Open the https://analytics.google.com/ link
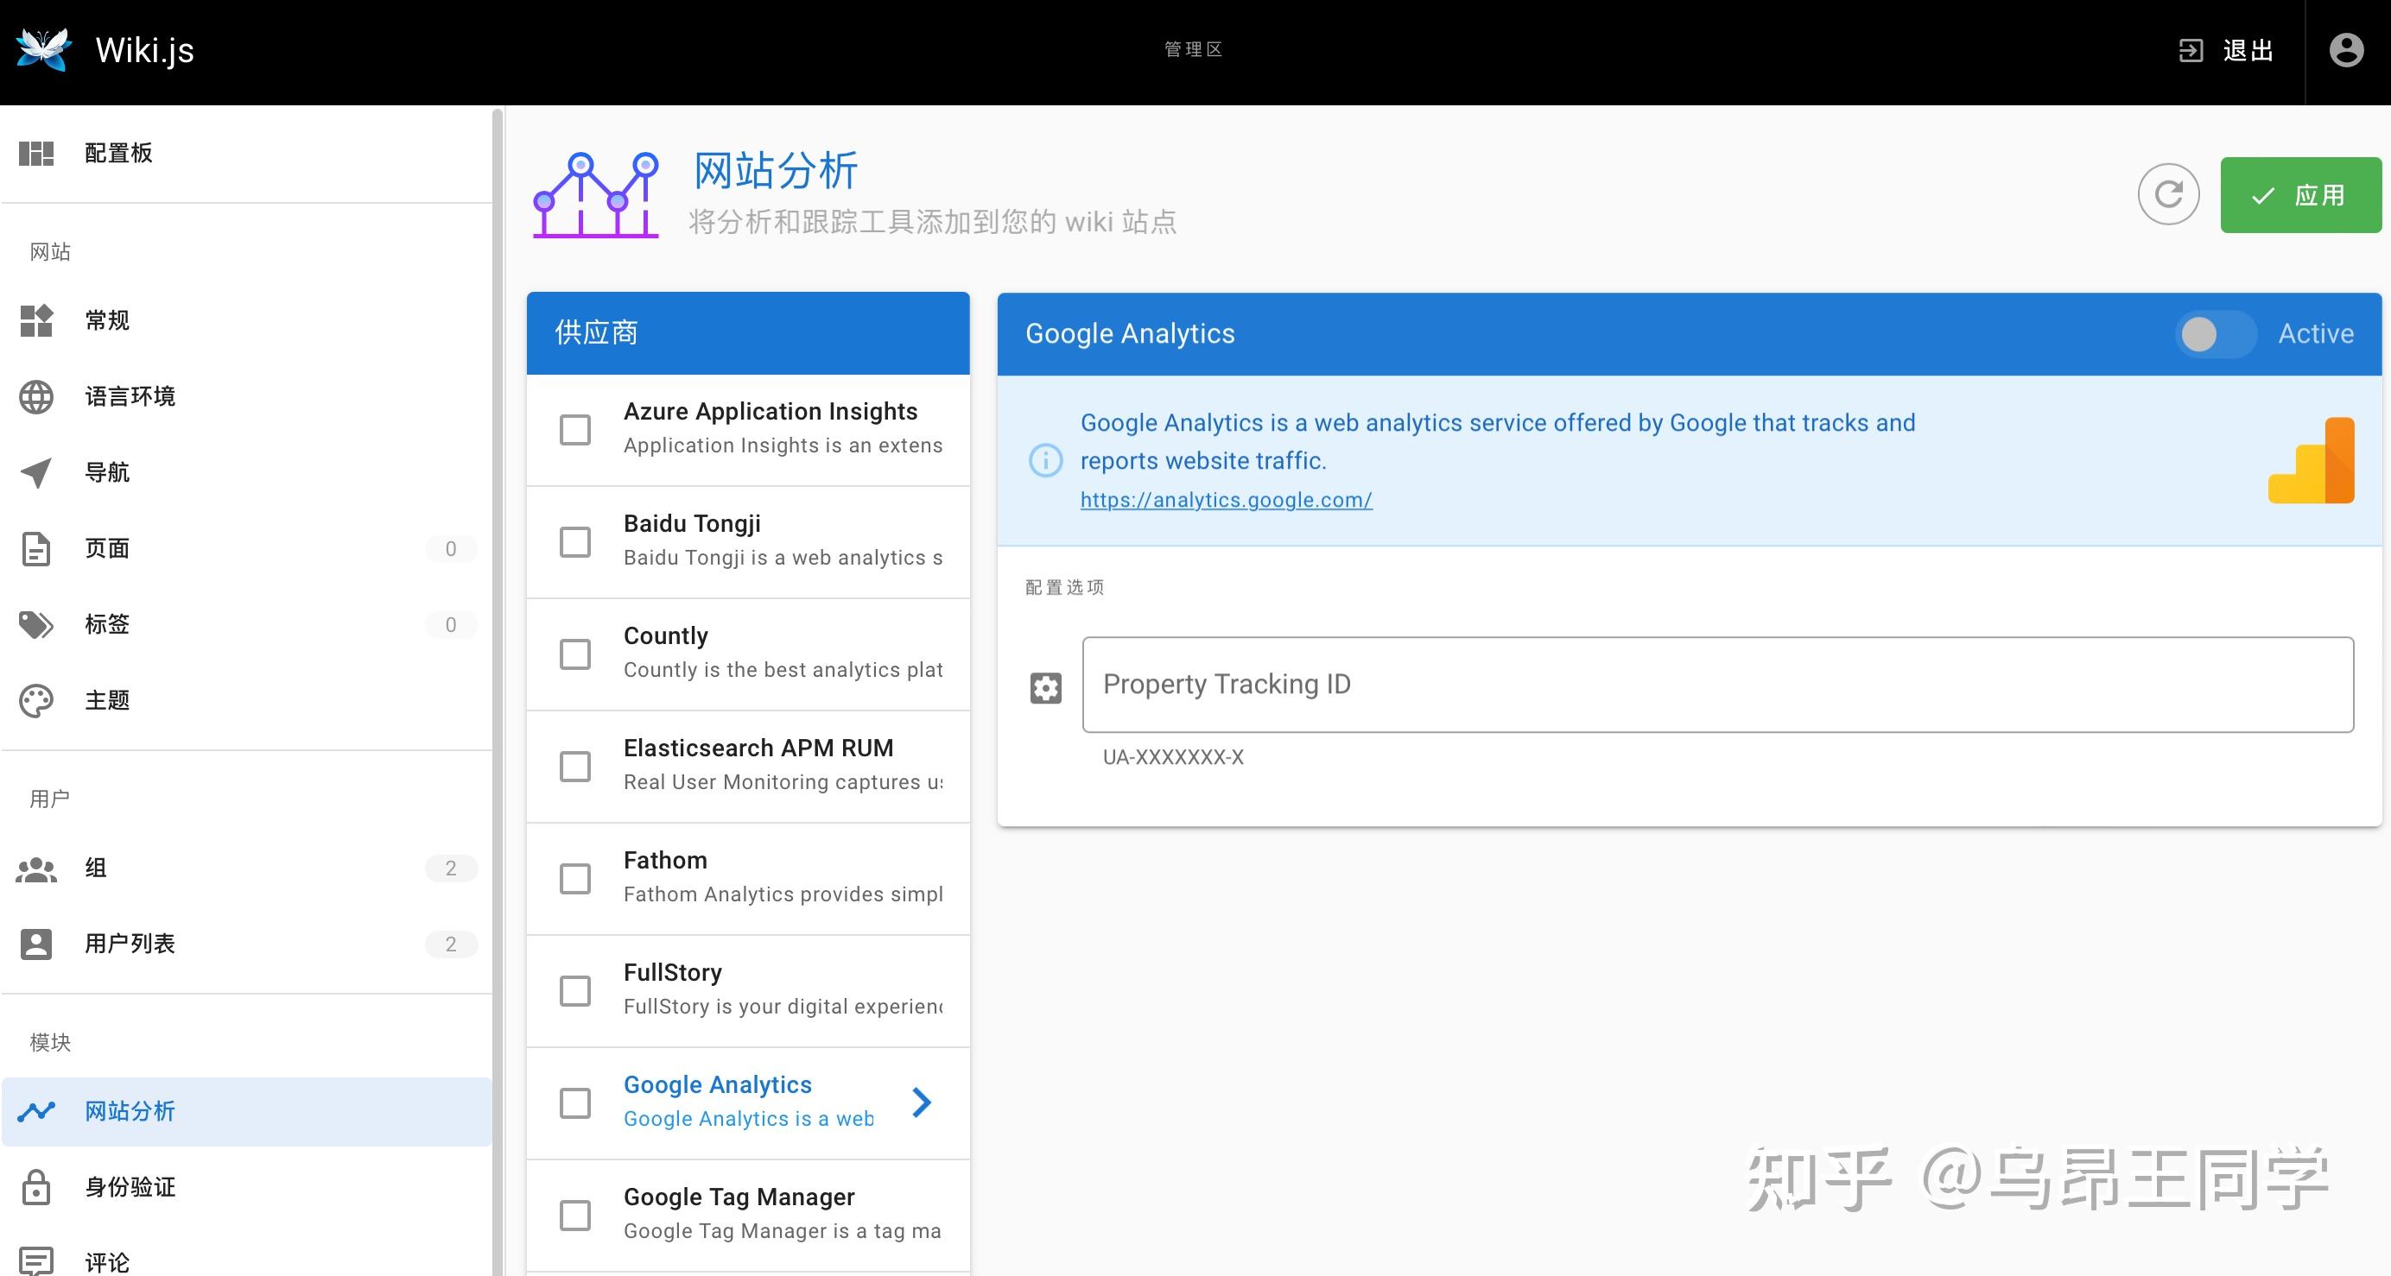 click(1225, 499)
